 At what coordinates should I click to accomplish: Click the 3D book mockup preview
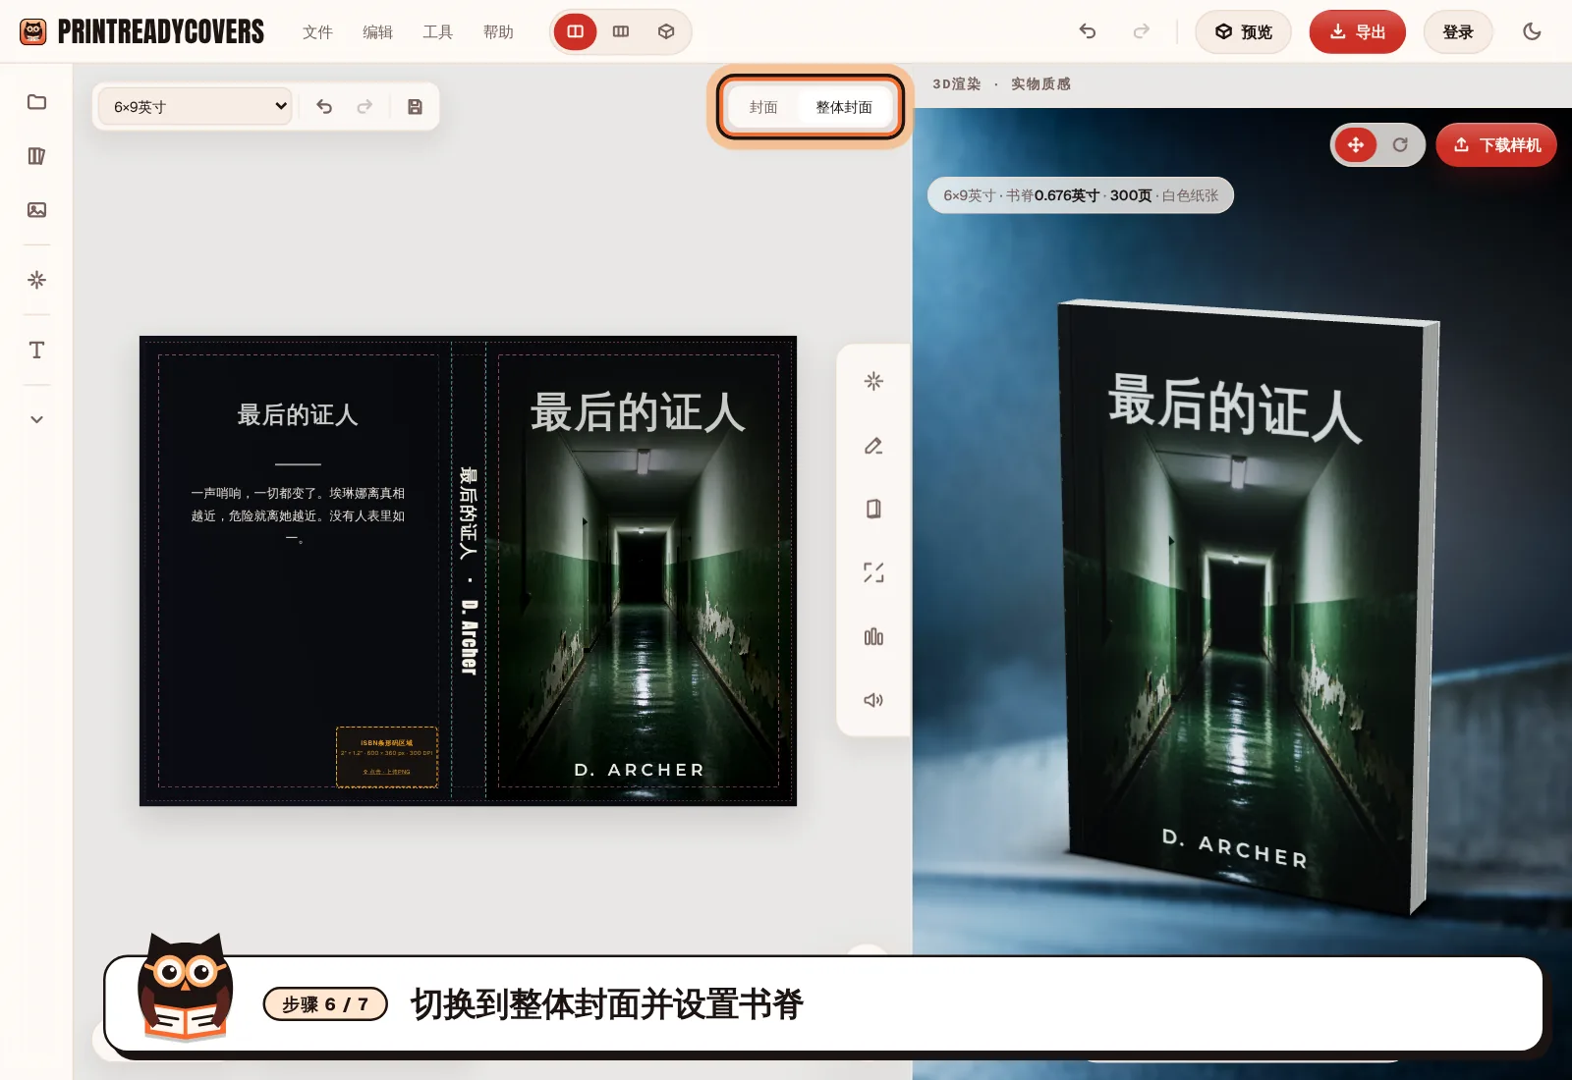tap(1248, 607)
